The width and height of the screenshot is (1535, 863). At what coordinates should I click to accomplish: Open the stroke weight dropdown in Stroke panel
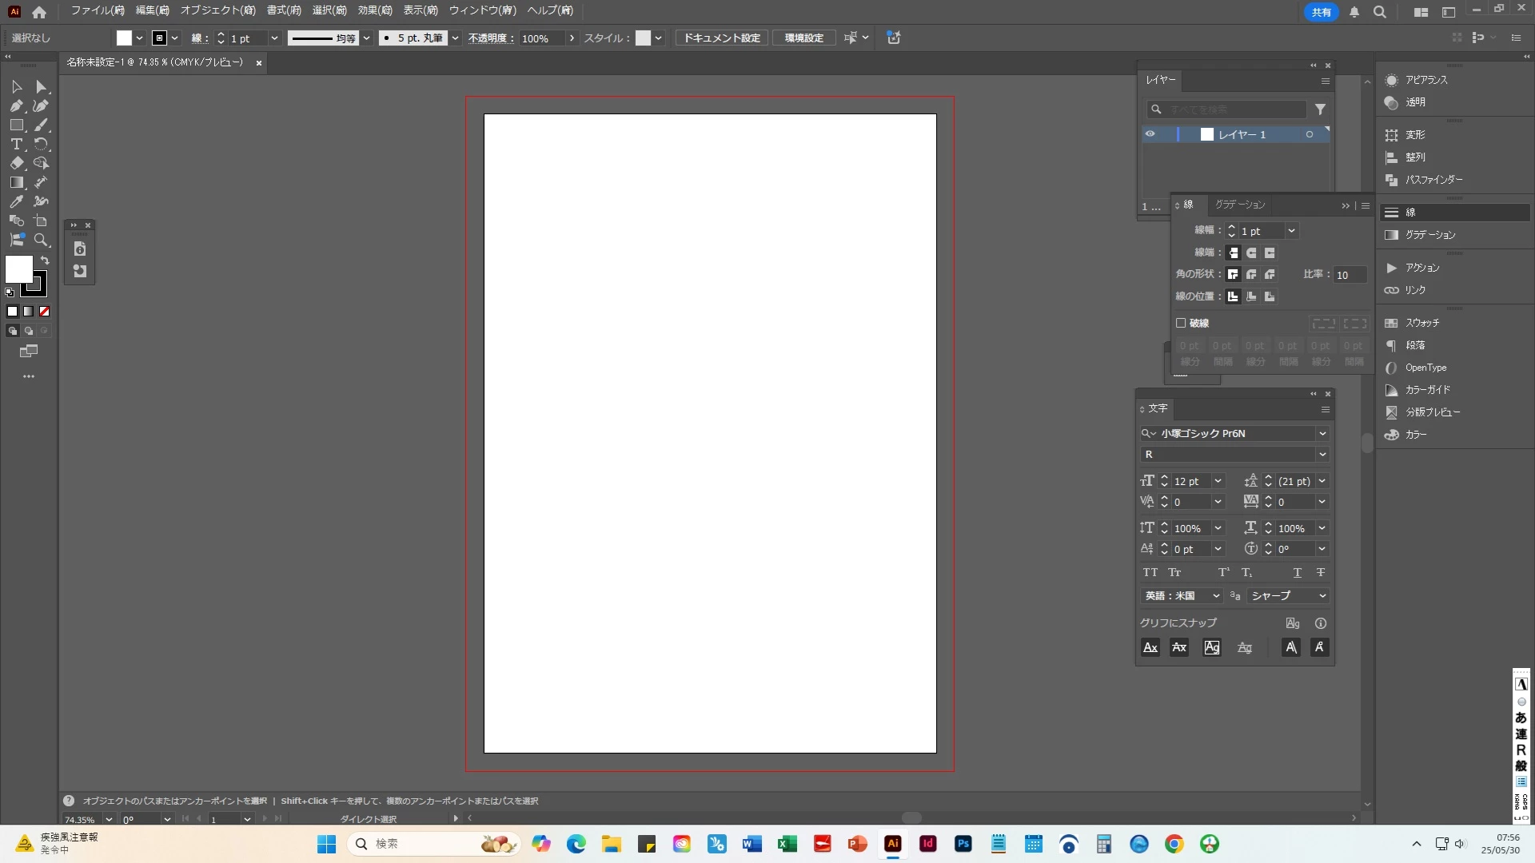pyautogui.click(x=1290, y=231)
